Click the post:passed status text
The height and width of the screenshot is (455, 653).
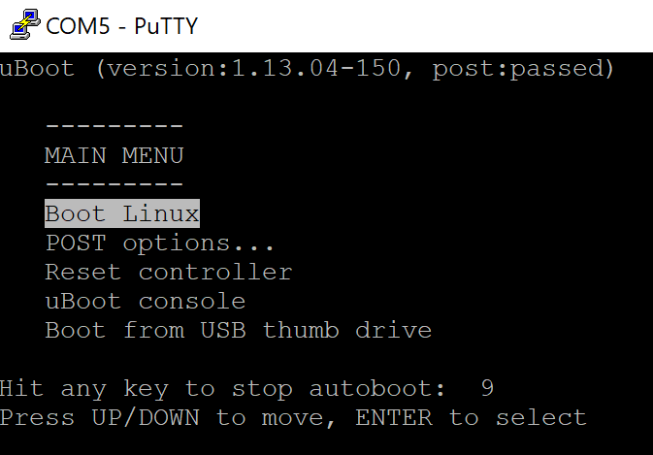click(x=523, y=69)
